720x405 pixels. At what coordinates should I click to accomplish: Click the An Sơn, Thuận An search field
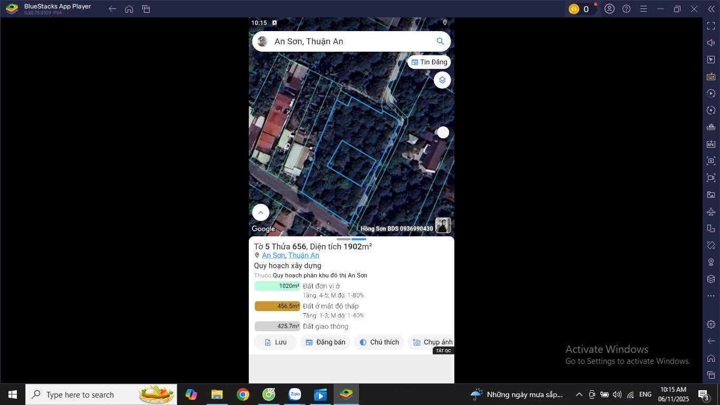point(351,41)
